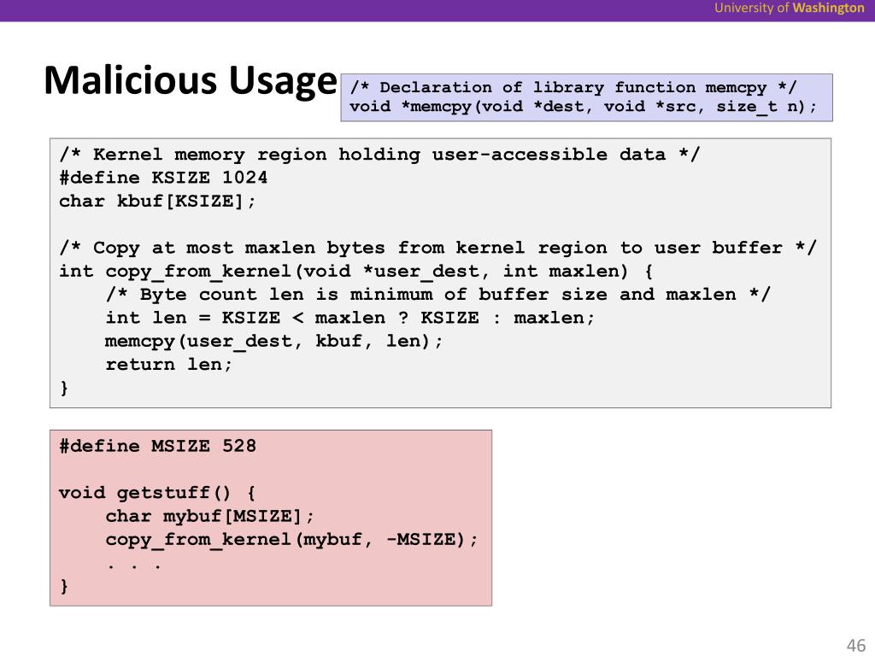This screenshot has height=656, width=875.
Task: Click the 'void *memcpy(void *dest...' declaration line
Action: [583, 107]
